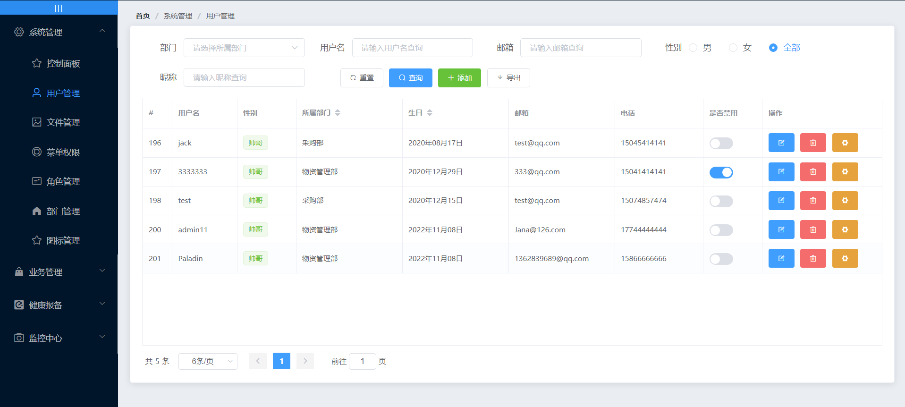This screenshot has width=905, height=407.
Task: Open the 6条/页 page size dropdown
Action: [x=208, y=361]
